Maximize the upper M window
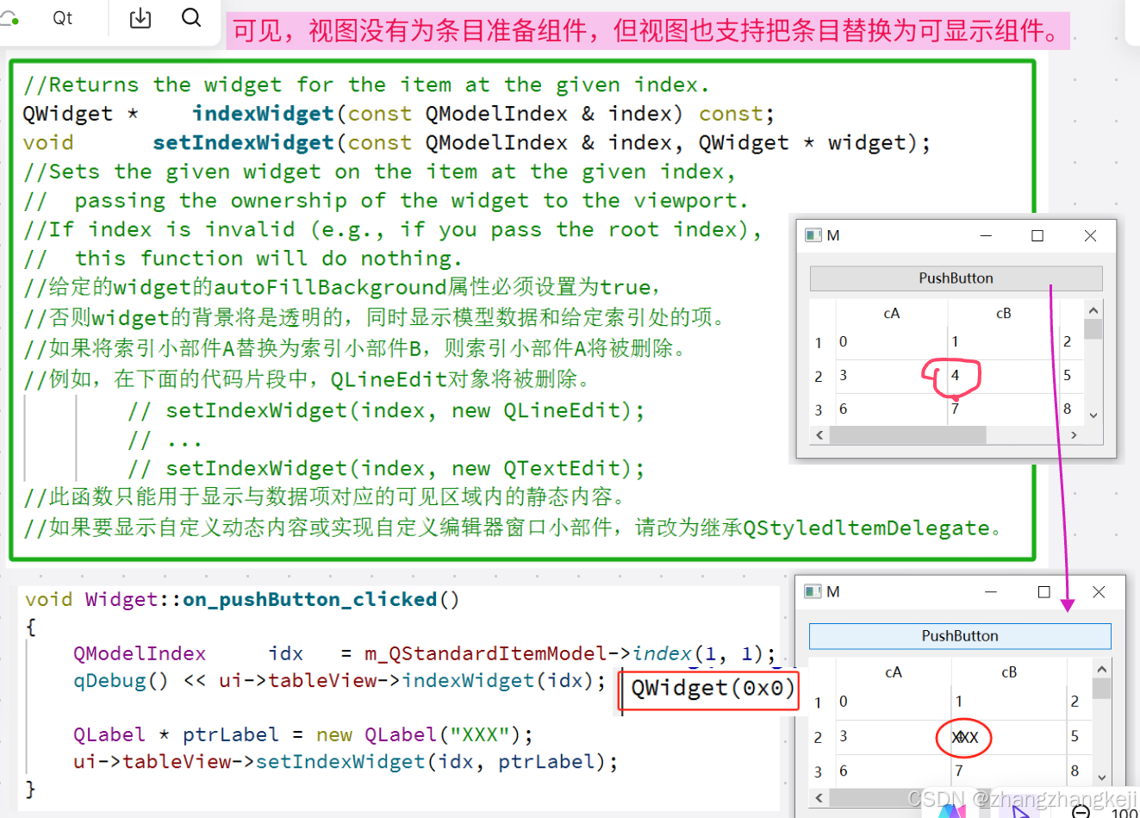This screenshot has height=818, width=1140. 1037,235
